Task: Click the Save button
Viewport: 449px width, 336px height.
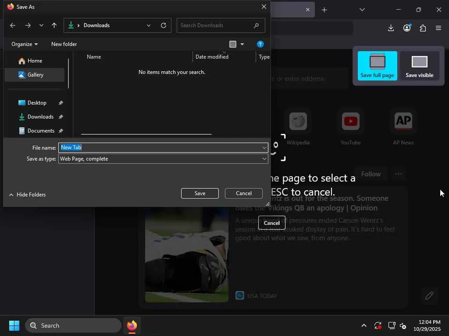Action: pos(200,193)
